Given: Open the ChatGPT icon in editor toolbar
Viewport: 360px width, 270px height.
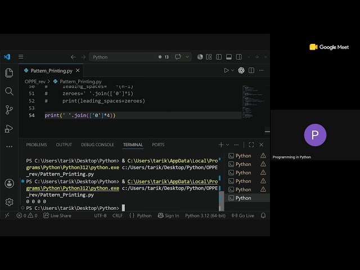Looking at the screenshot, I should tap(241, 70).
